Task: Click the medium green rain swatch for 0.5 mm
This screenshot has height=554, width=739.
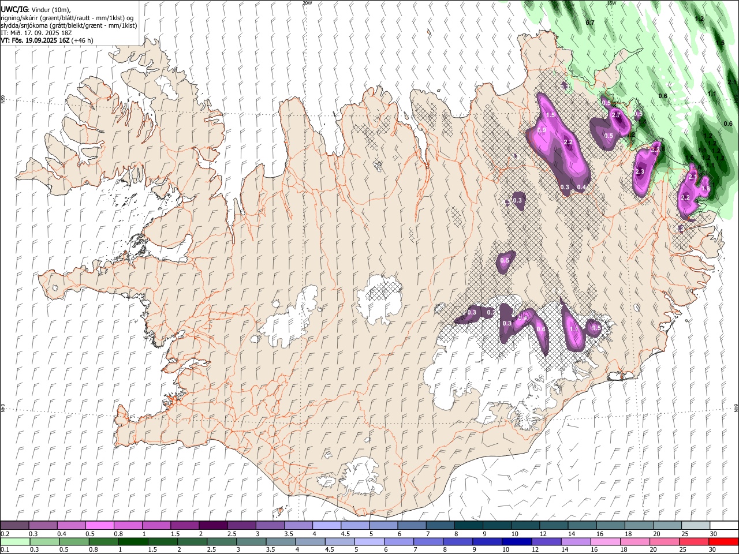Action: 74,542
